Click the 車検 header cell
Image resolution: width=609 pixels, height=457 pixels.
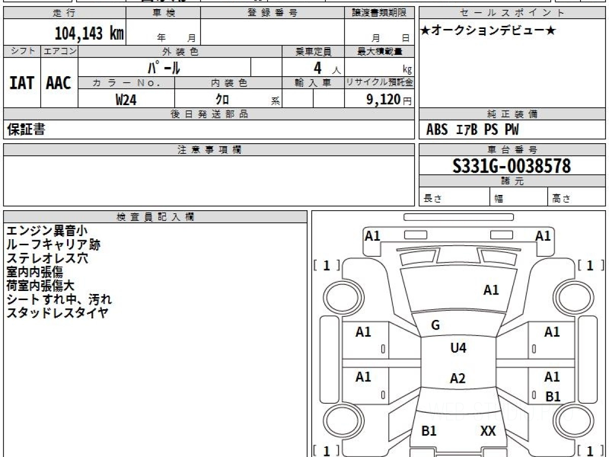(163, 13)
